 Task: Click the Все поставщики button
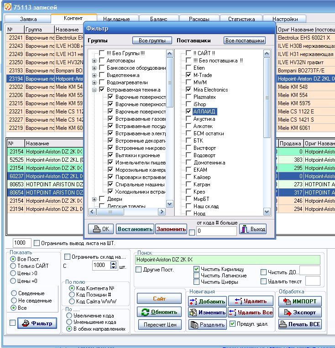pyautogui.click(x=245, y=41)
